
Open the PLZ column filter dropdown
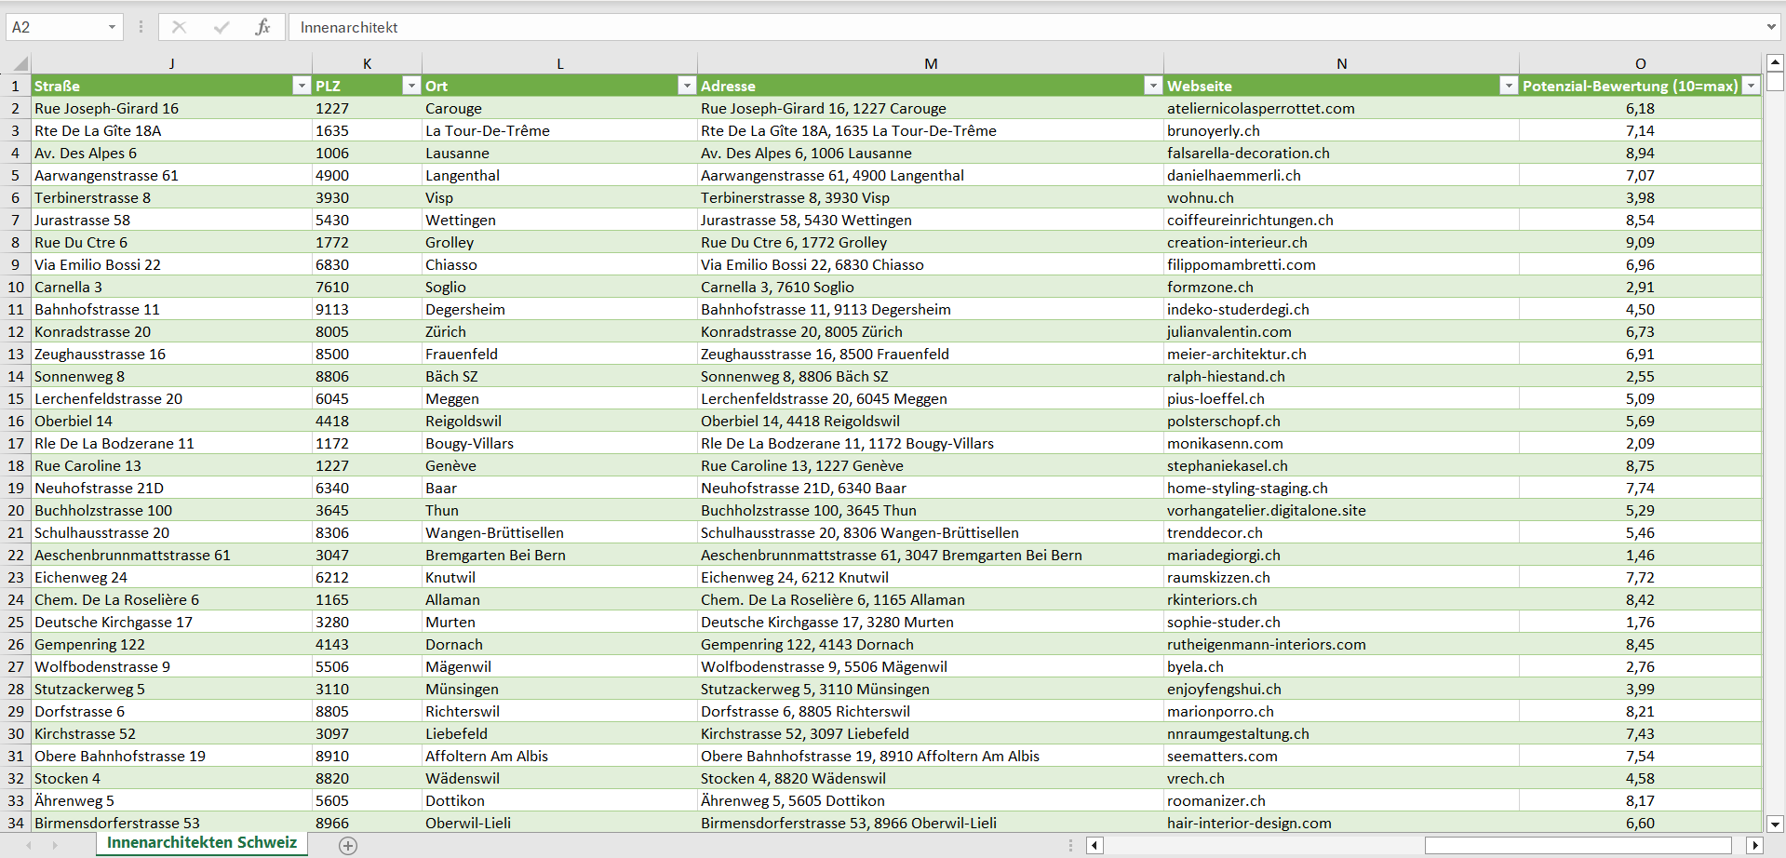coord(411,86)
